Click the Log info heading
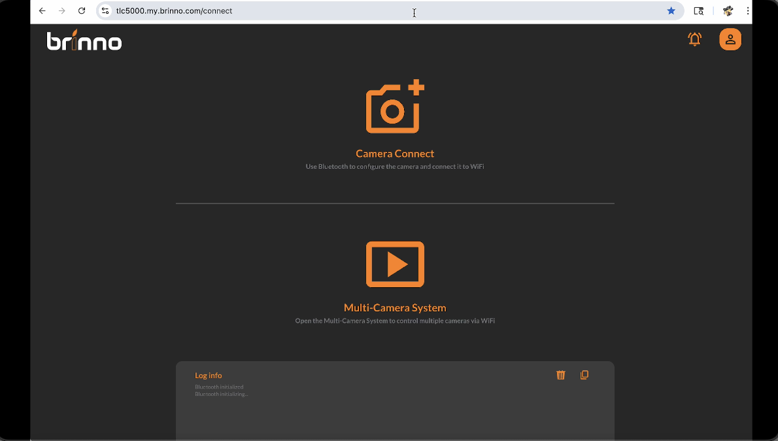The height and width of the screenshot is (441, 778). click(x=209, y=376)
